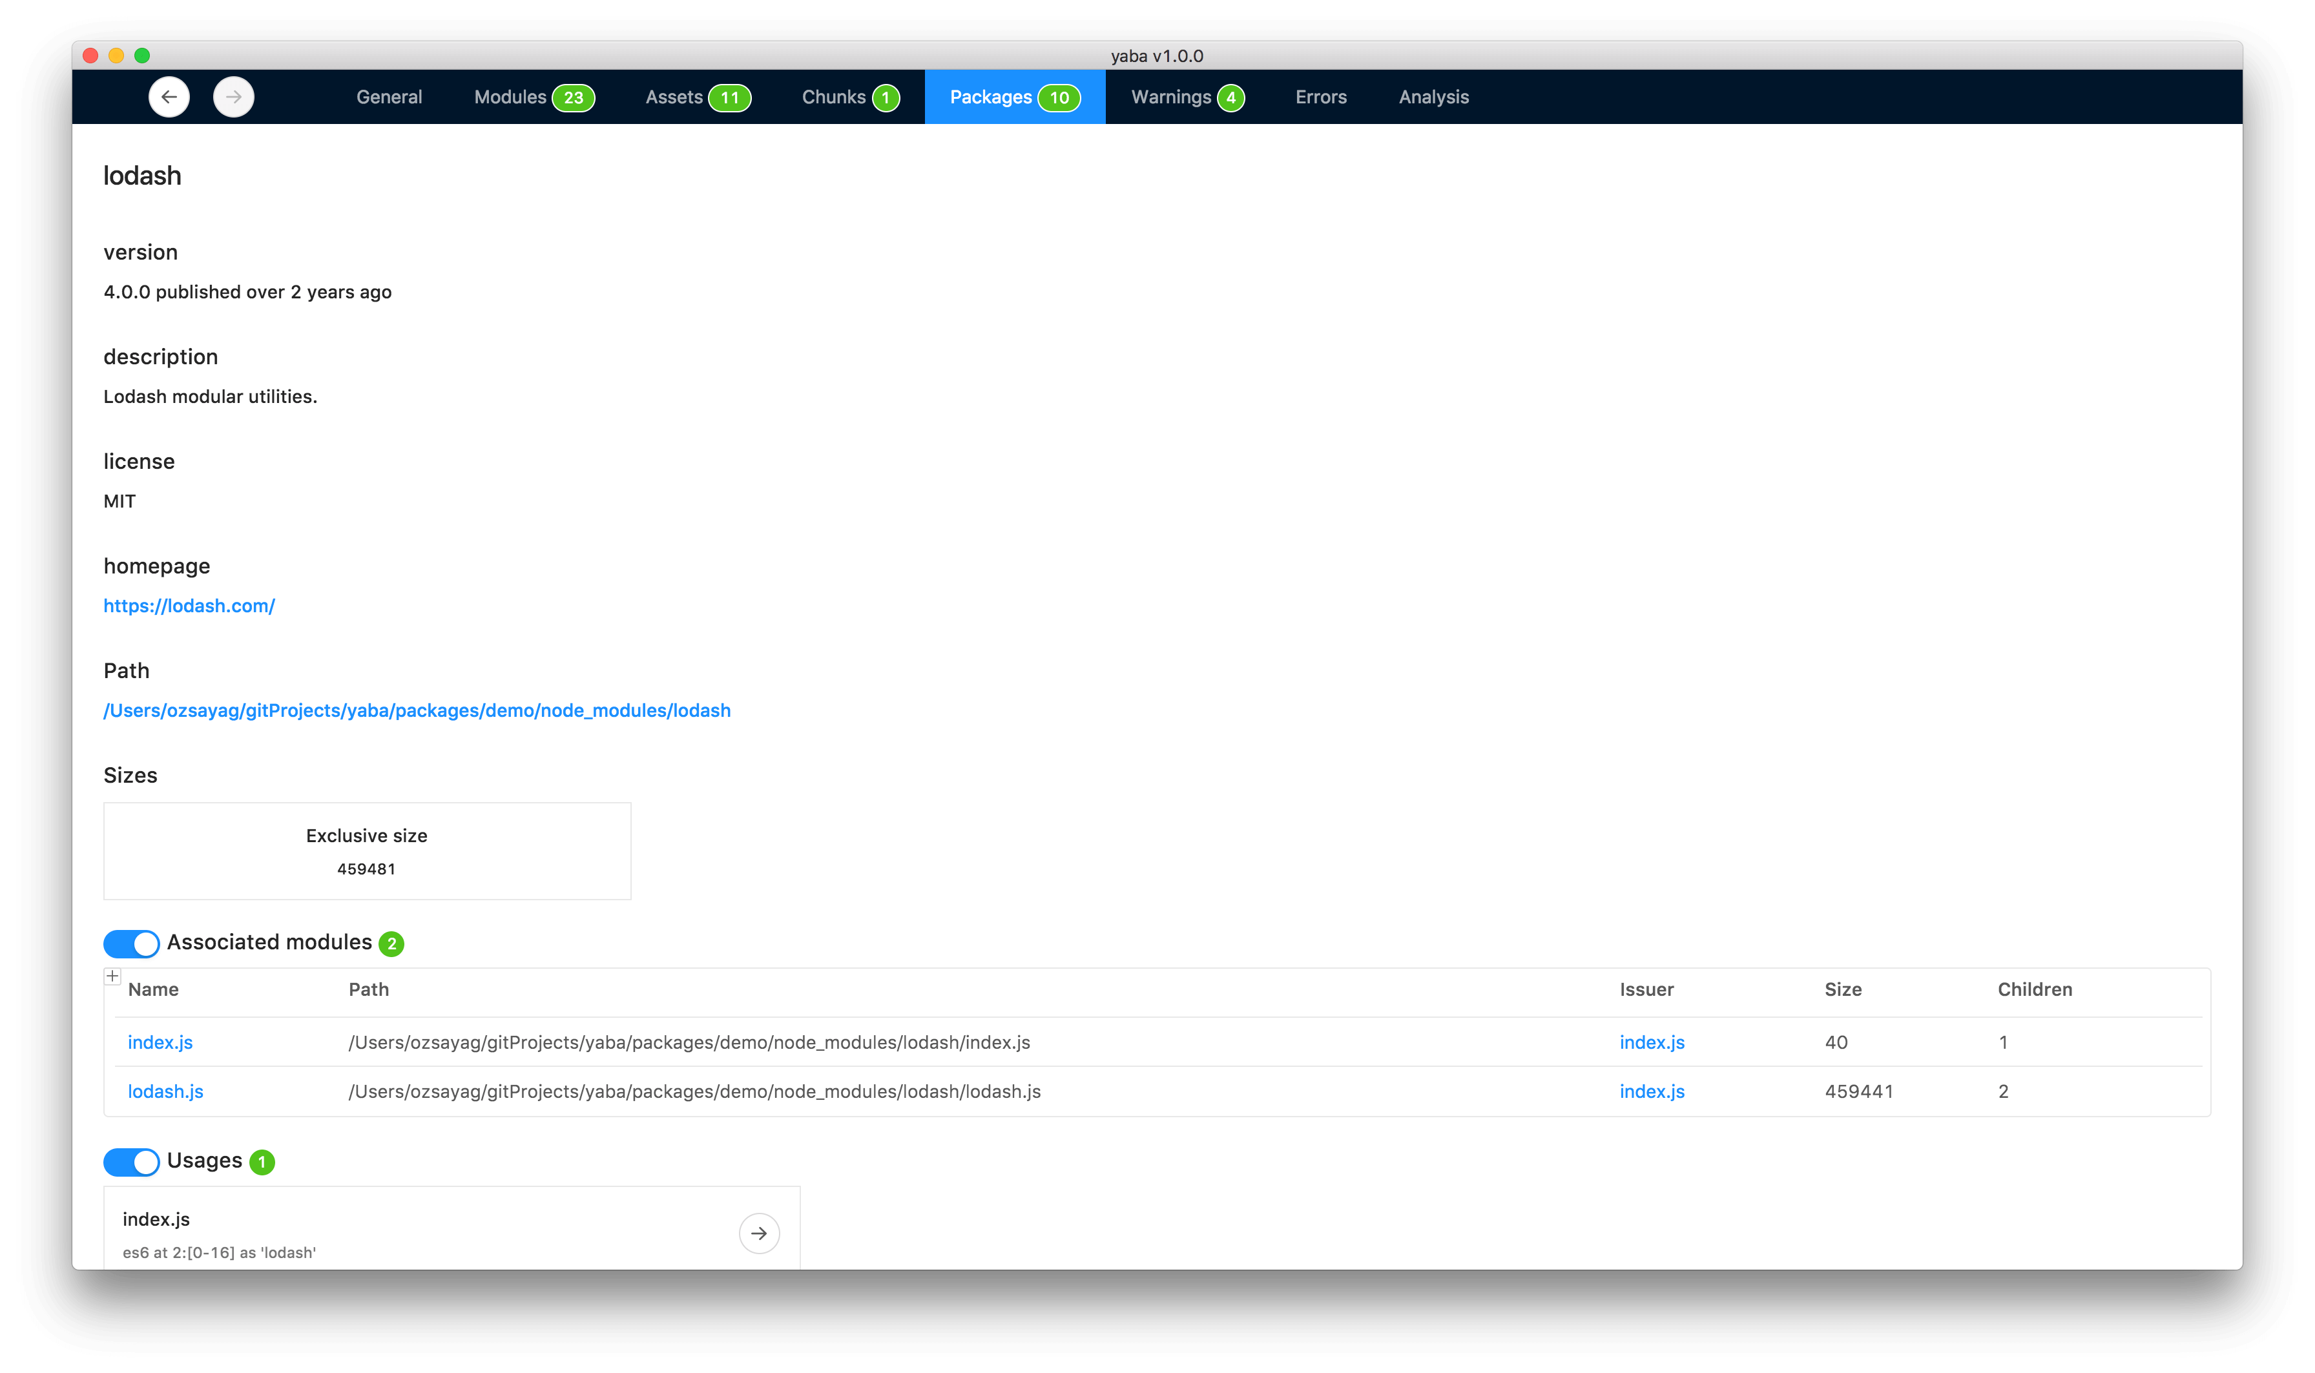Open the Assets tab
This screenshot has height=1373, width=2315.
coord(698,97)
